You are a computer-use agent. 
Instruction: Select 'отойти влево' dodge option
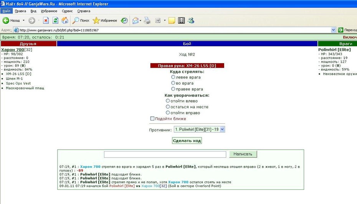coord(168,101)
